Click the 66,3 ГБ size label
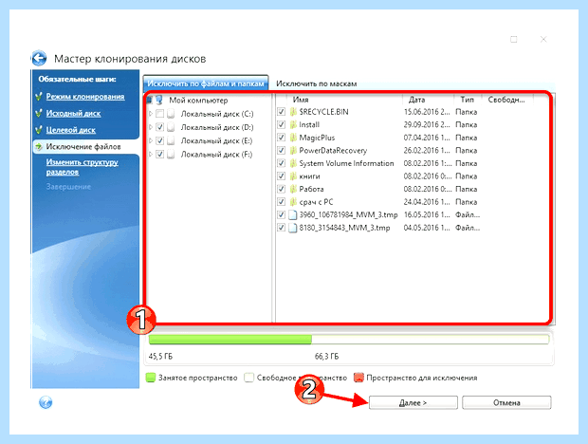 [x=326, y=357]
